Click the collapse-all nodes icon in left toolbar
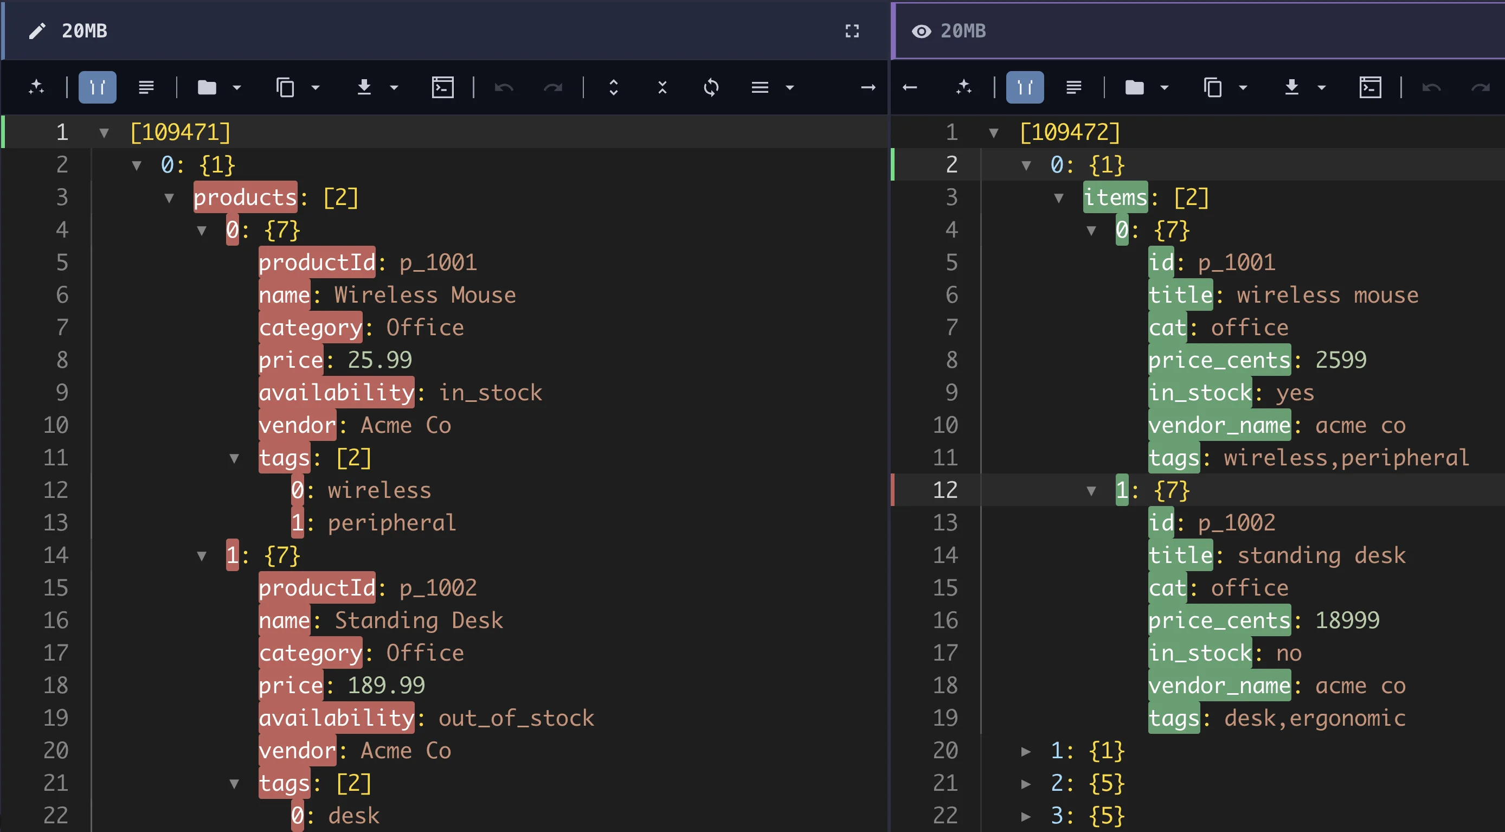Image resolution: width=1505 pixels, height=832 pixels. (662, 88)
